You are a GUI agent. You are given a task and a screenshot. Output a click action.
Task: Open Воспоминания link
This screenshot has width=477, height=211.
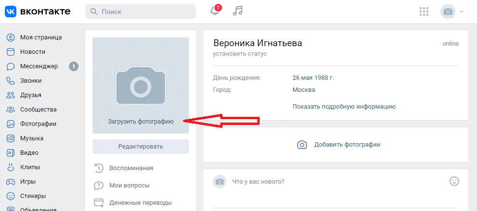(131, 168)
